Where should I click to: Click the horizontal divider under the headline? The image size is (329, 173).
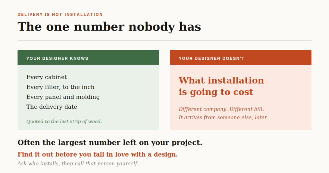tap(164, 41)
